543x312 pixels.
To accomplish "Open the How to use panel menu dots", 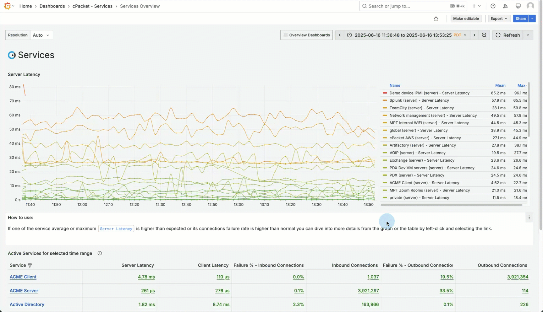I will tap(529, 218).
